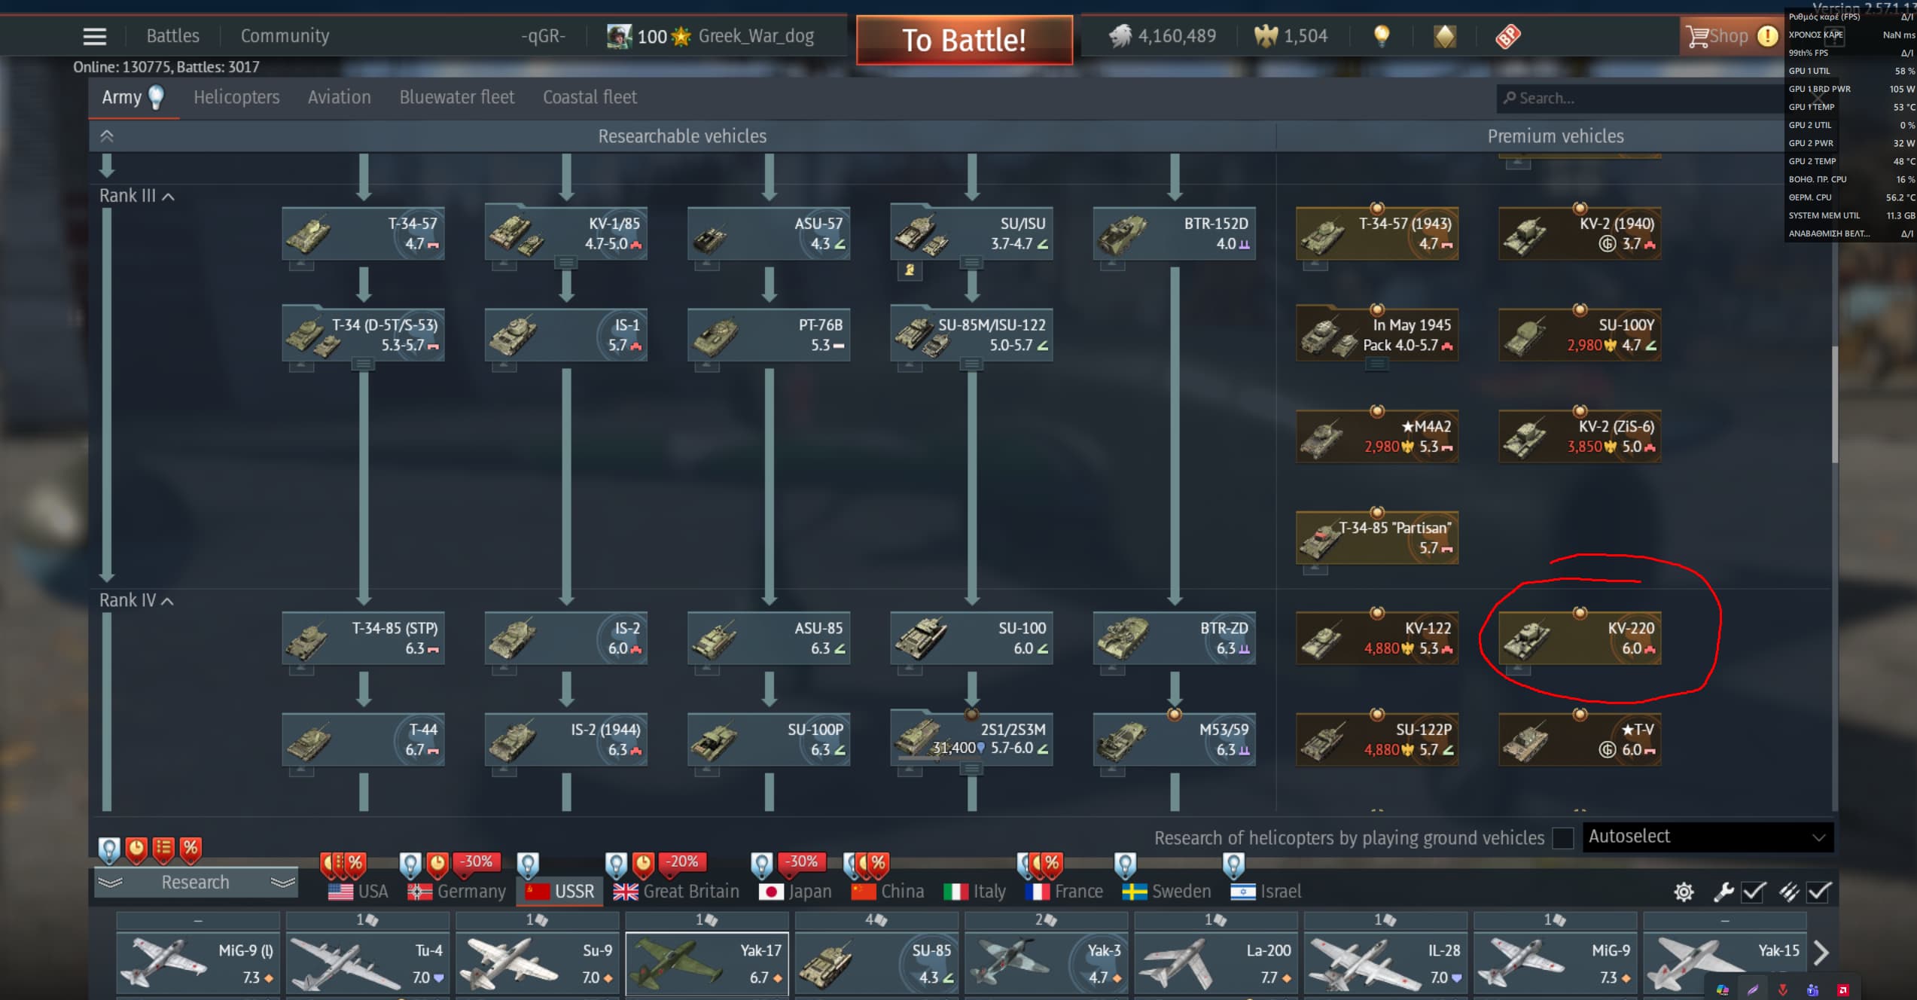Click the golden eagles crown icon
The image size is (1917, 1000).
pos(1266,35)
